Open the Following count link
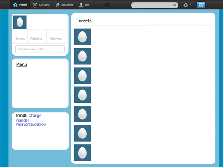 36,39
